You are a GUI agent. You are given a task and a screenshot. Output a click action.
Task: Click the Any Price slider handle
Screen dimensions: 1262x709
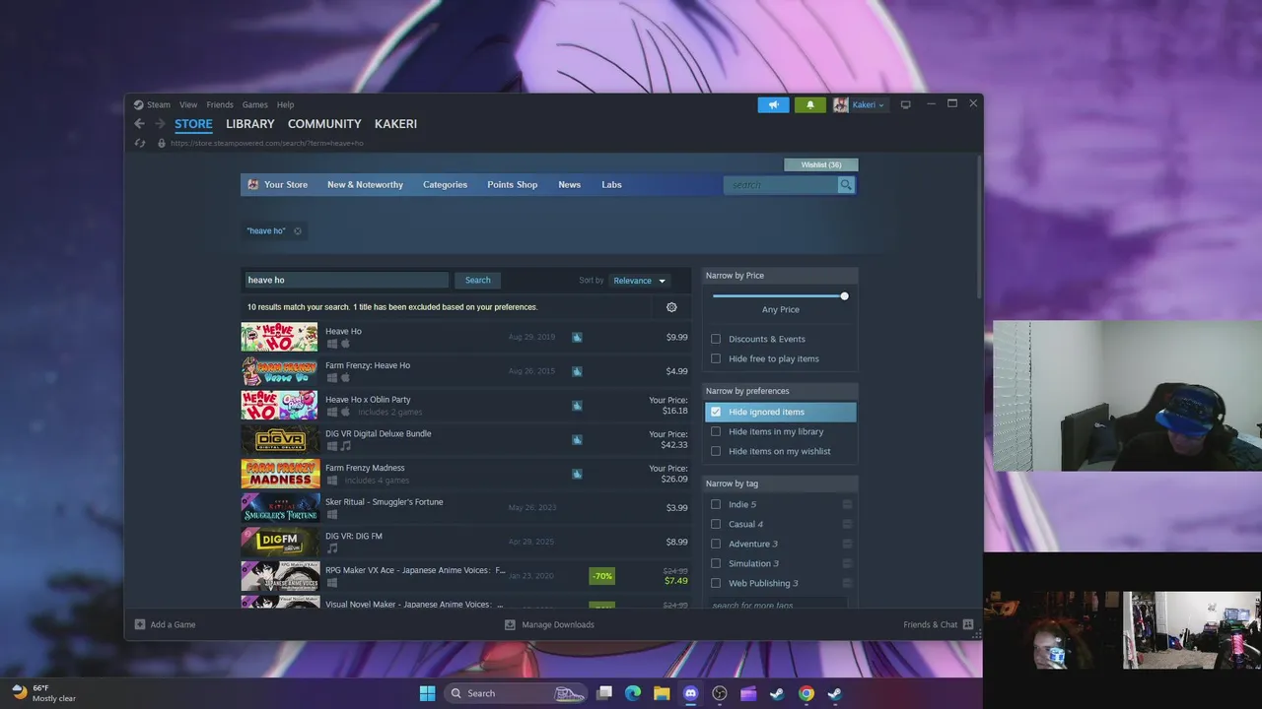click(844, 295)
